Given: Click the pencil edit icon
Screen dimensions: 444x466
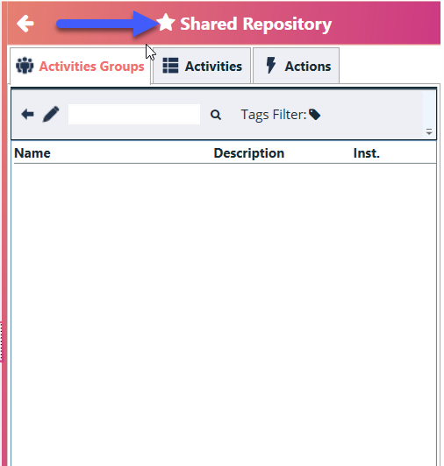Looking at the screenshot, I should coord(51,114).
